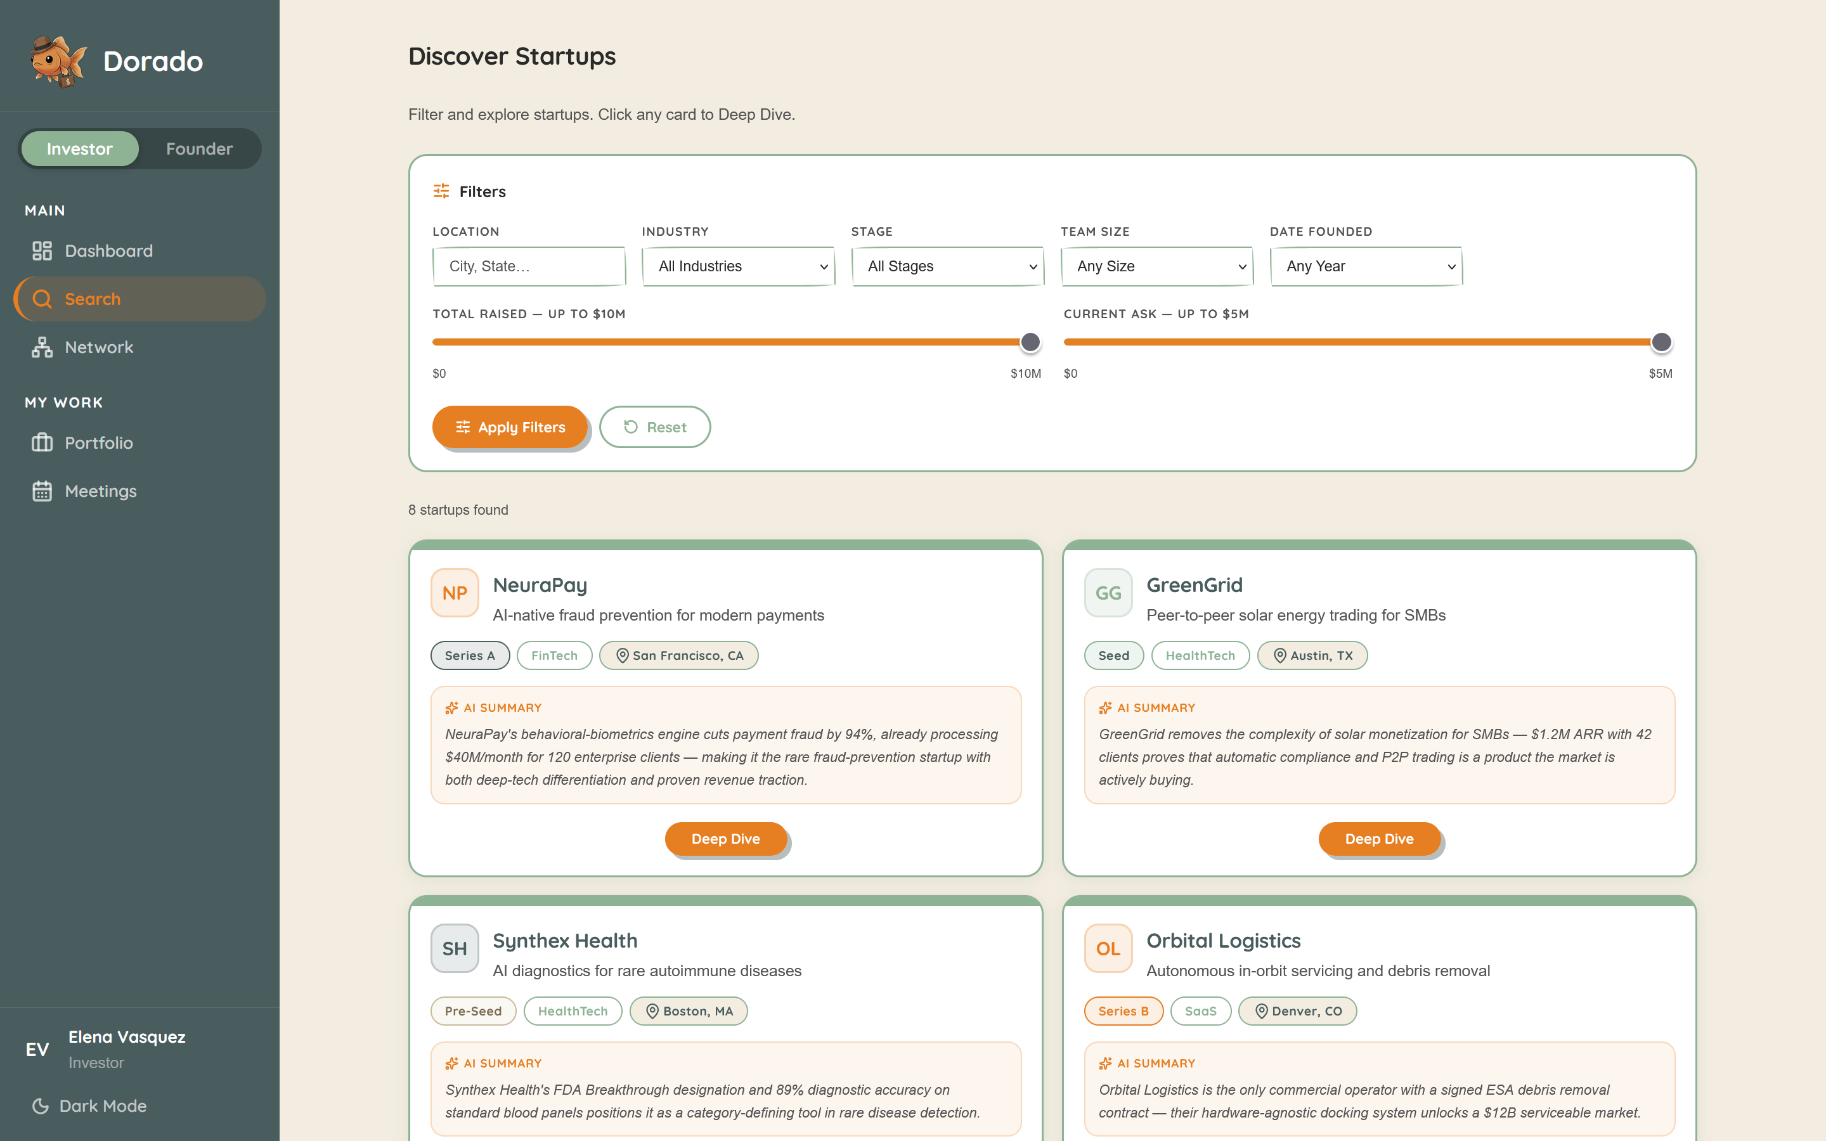Select the Investor role toggle
Viewport: 1826px width, 1141px height.
click(x=80, y=149)
